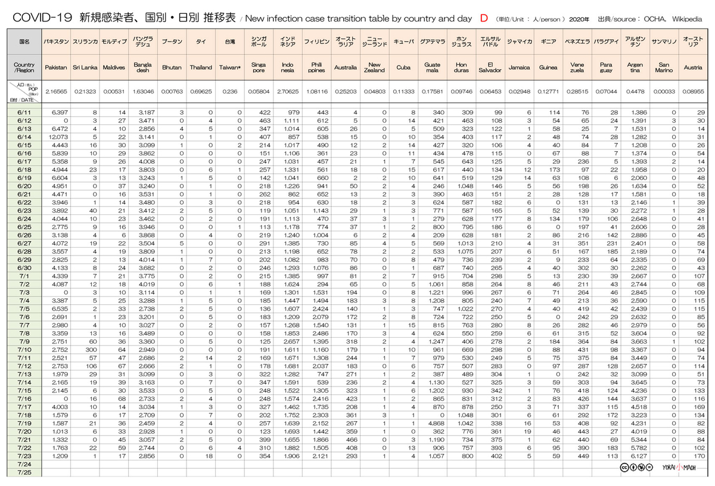Screen dimensions: 715x486
Task: Click the '国名' header cell
Action: (24, 42)
